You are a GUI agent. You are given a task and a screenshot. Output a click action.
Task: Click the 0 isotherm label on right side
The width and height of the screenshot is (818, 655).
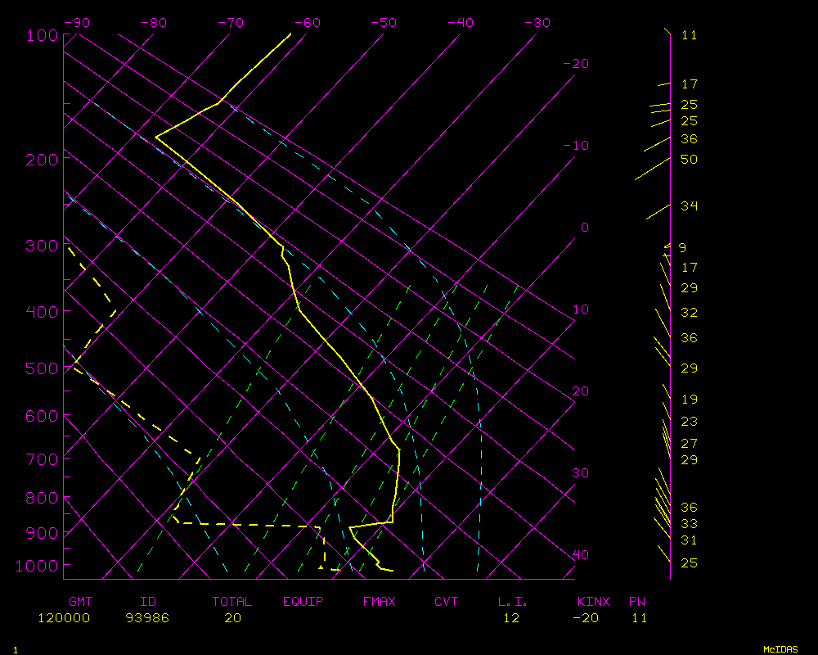coord(584,228)
